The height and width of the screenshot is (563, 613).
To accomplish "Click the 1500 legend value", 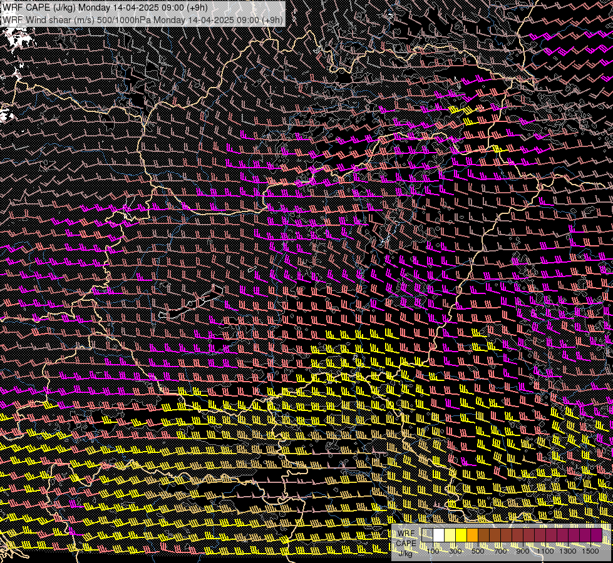I will pos(590,551).
